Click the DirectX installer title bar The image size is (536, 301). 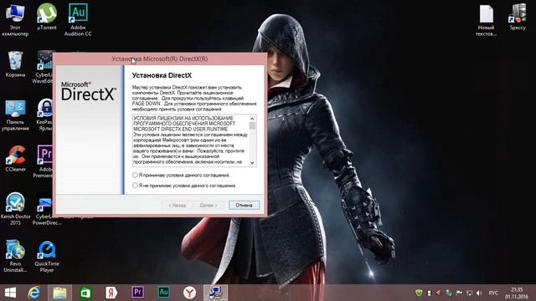coord(160,59)
